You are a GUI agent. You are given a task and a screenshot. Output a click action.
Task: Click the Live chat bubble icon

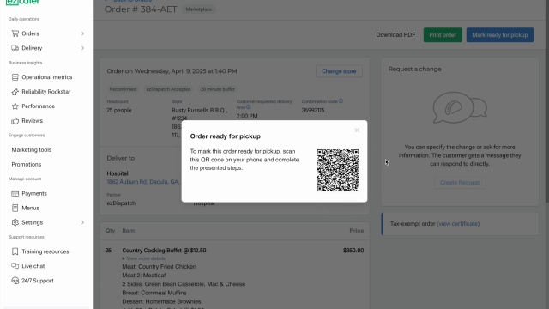(x=15, y=266)
